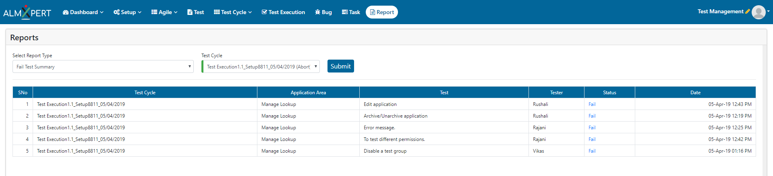The image size is (773, 176).
Task: Expand the Agile menu
Action: [164, 12]
